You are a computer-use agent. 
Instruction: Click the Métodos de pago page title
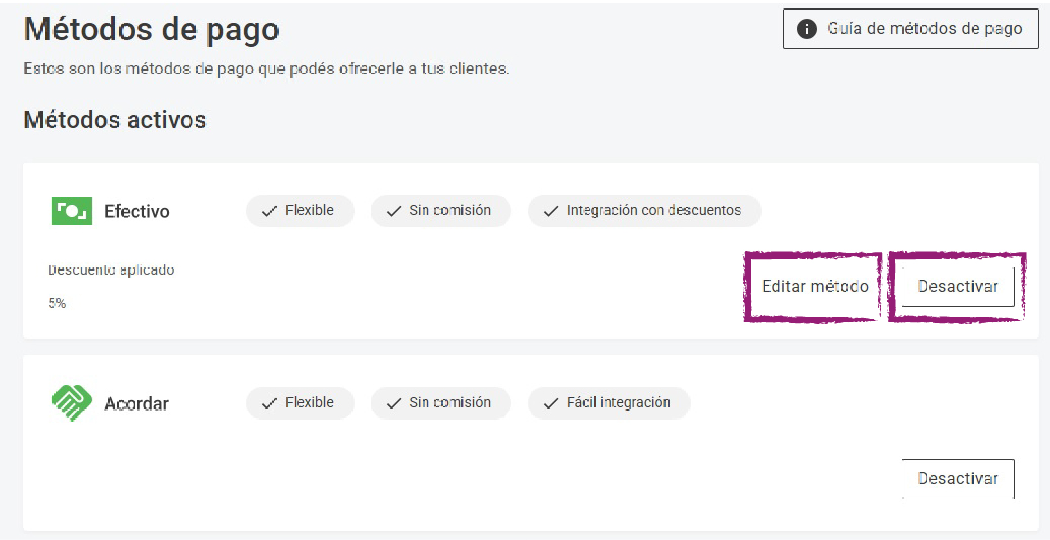point(151,29)
